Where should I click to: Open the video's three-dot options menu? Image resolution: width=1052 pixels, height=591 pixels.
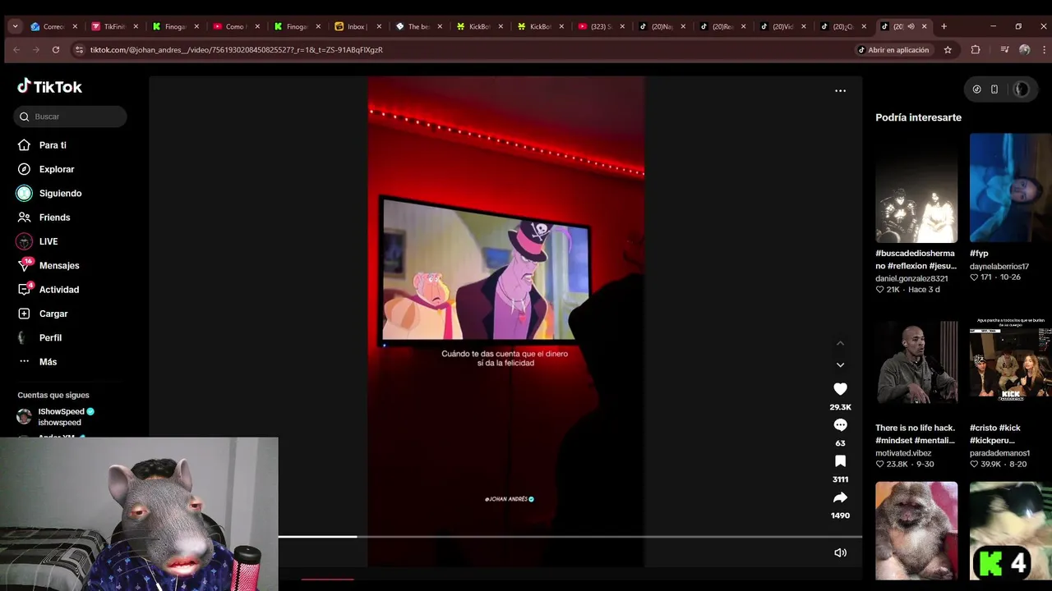pos(840,91)
